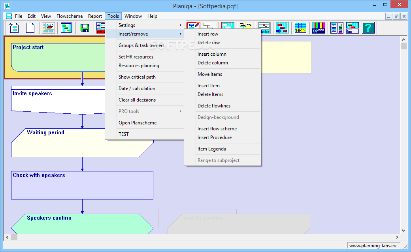Select the Project start flowchart item

pos(58,57)
